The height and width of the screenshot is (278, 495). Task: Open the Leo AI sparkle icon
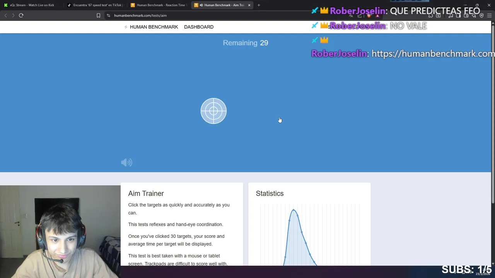coord(474,15)
